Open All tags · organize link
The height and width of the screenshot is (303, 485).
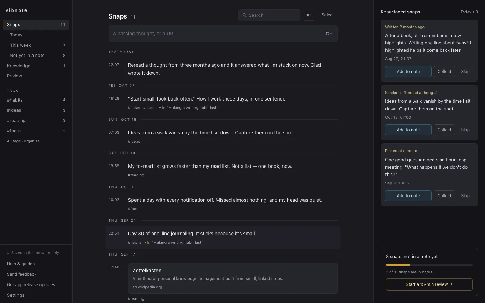(x=25, y=141)
